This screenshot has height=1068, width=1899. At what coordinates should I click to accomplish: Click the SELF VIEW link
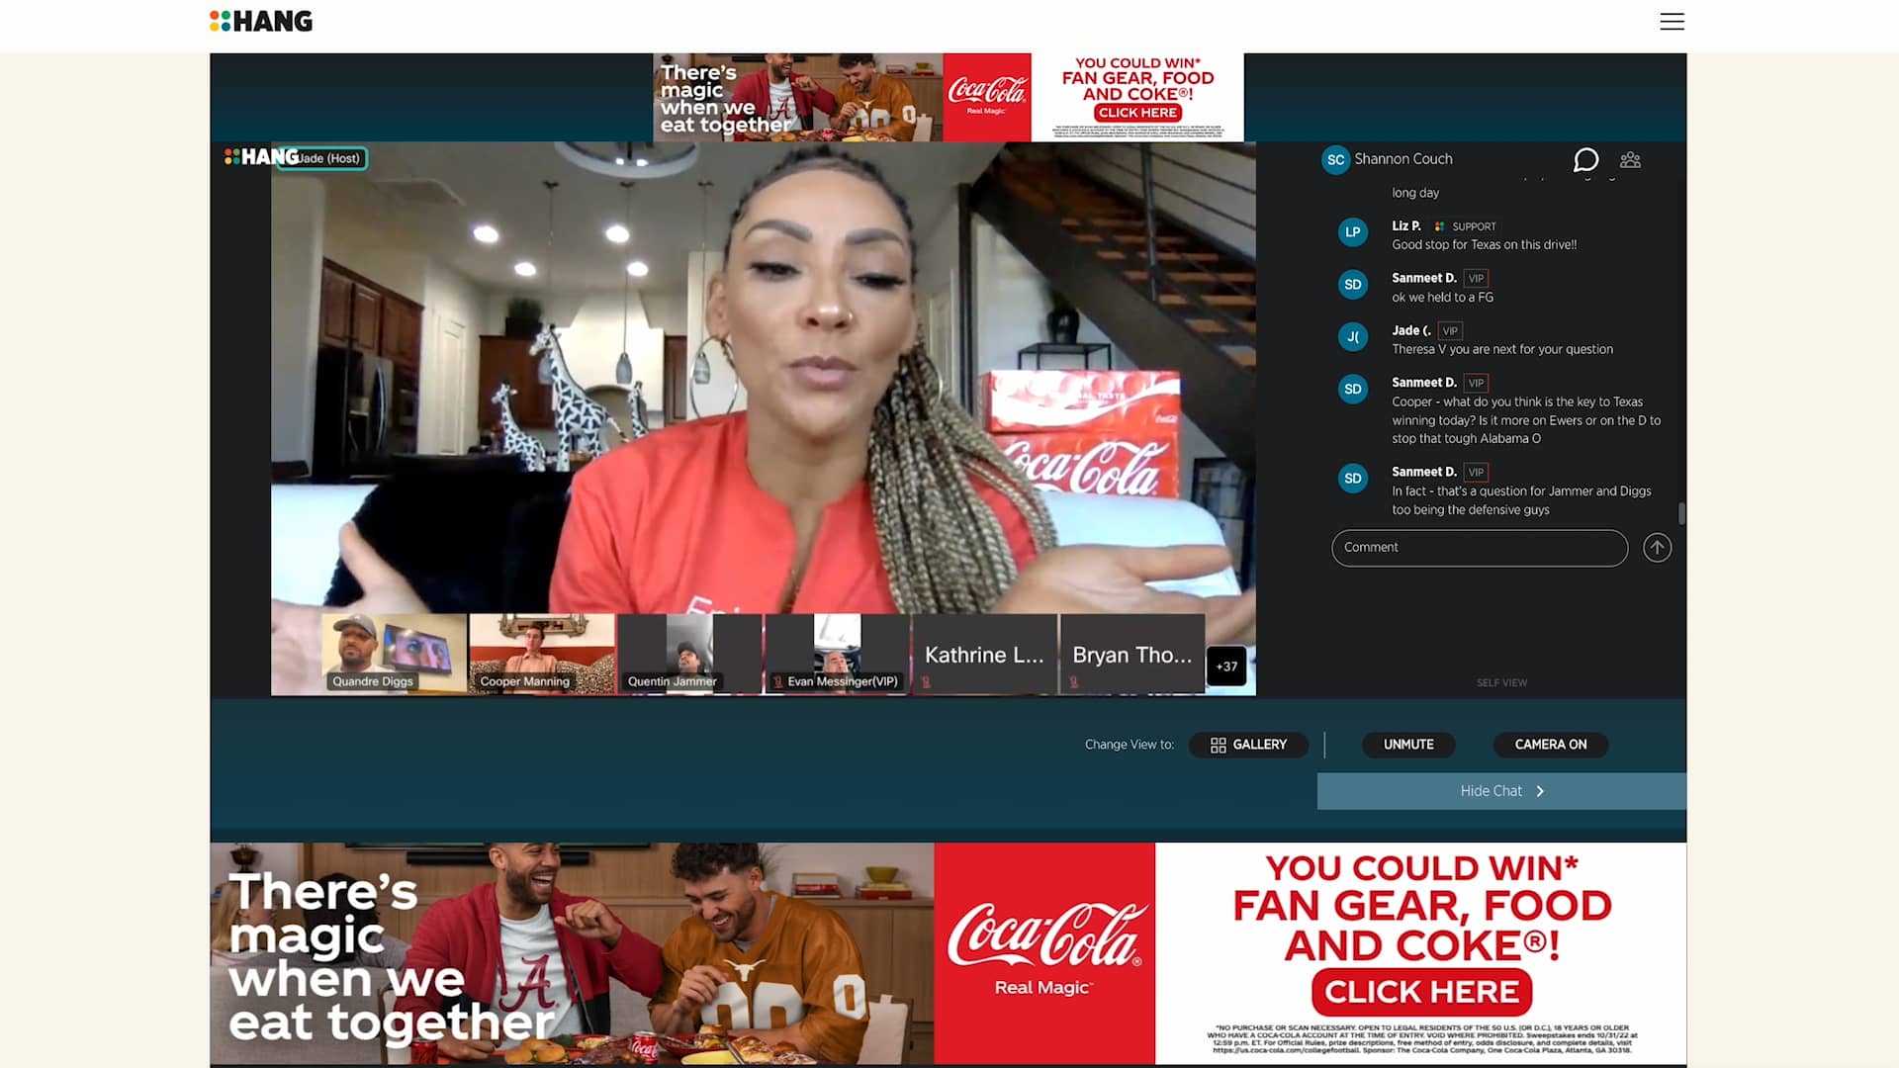point(1501,682)
